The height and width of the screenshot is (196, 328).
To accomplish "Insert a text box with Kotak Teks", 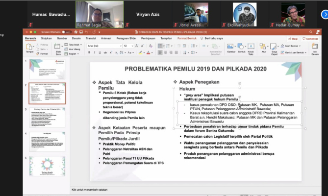I will pos(251,48).
